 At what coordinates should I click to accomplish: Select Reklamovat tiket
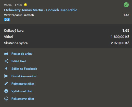pos(23,99)
